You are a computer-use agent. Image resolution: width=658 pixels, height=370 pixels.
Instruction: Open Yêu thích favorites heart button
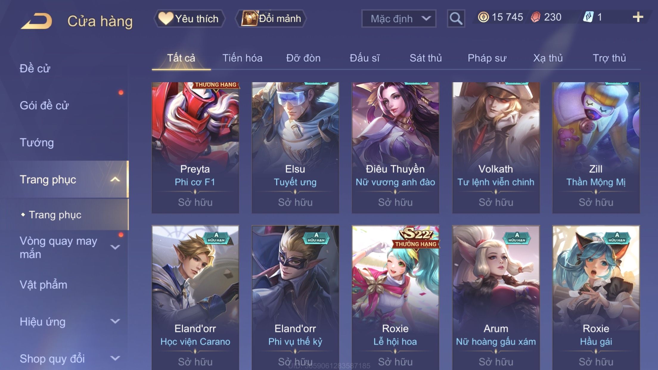click(x=190, y=18)
